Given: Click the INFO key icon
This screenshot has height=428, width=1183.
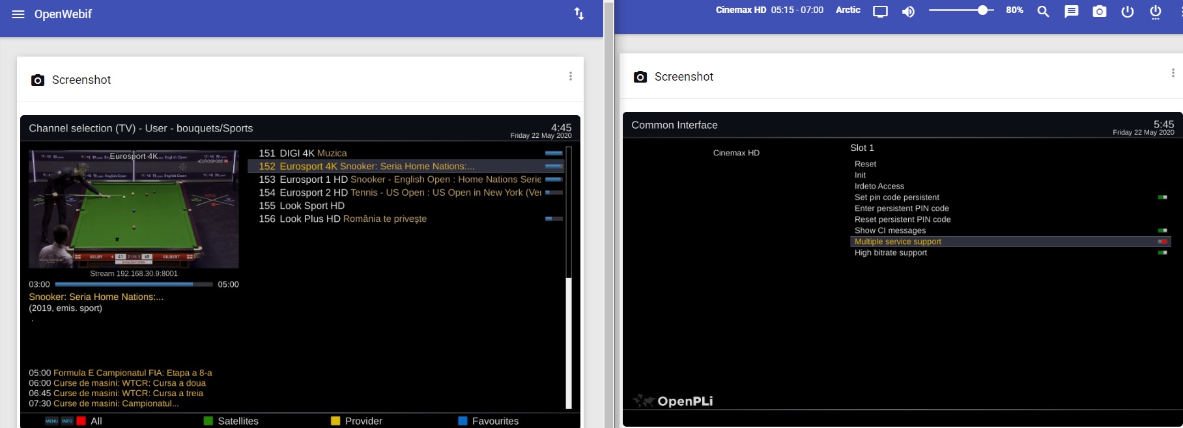Looking at the screenshot, I should 67,421.
